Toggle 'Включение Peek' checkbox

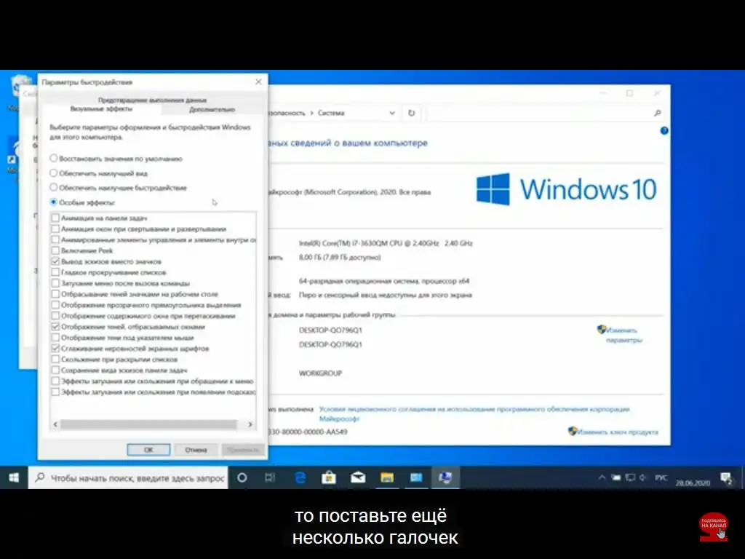pyautogui.click(x=55, y=250)
